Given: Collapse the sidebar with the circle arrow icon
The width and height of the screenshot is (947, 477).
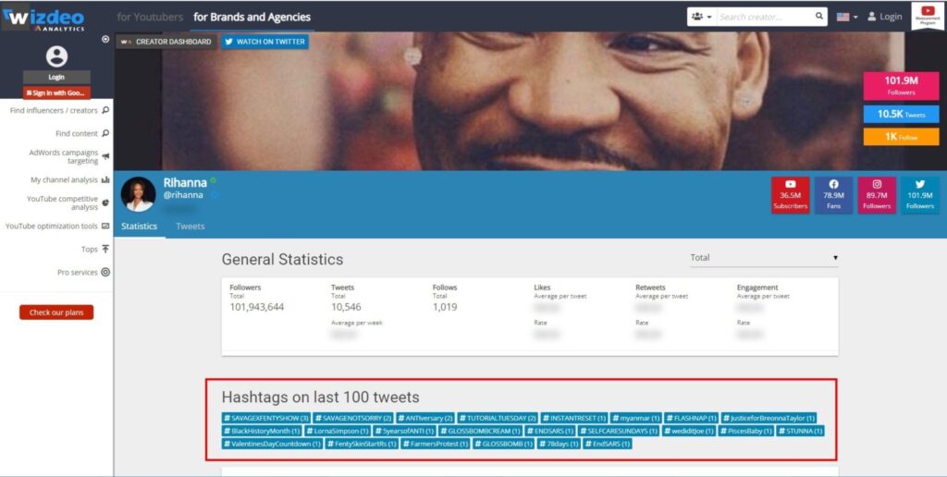Looking at the screenshot, I should [x=105, y=39].
